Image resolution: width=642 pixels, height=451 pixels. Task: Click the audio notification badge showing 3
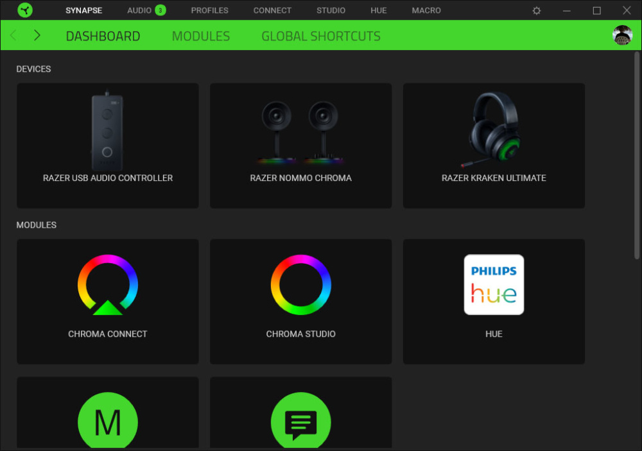160,10
